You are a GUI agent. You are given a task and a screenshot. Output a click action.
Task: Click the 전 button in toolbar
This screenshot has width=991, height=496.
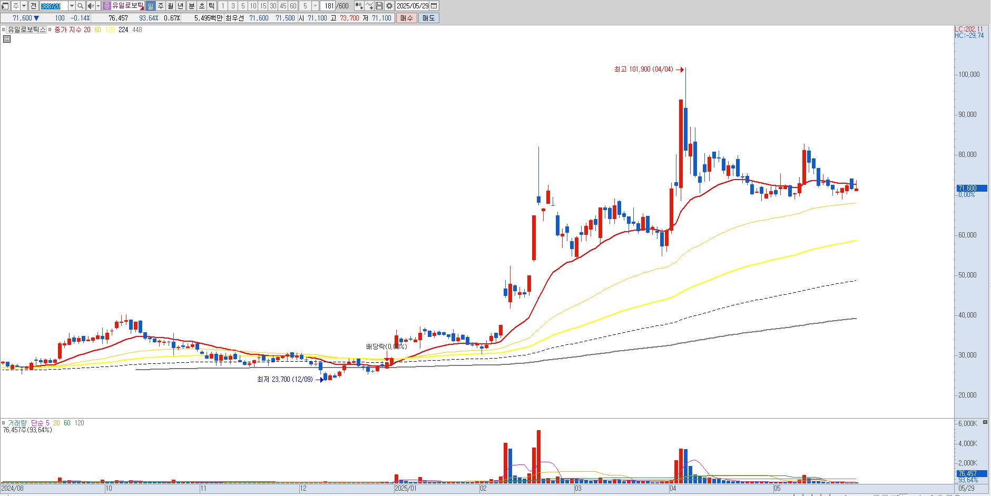[33, 6]
